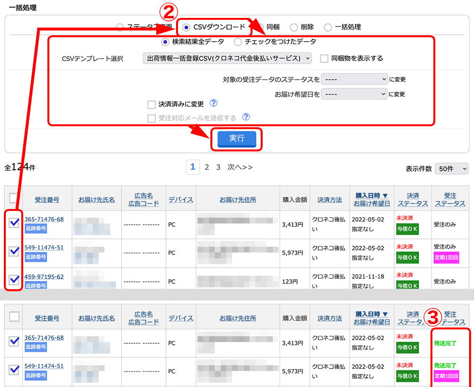Open the 対象の受注データのステータスを dropdown
The image size is (474, 387).
click(354, 79)
